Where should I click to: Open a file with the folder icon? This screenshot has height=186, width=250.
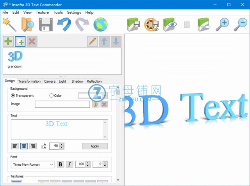point(27,24)
